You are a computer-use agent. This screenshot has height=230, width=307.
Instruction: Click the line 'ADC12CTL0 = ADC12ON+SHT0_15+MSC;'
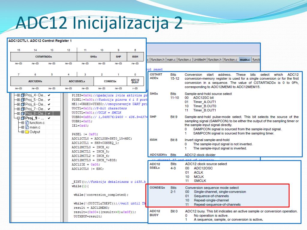pos(102,139)
